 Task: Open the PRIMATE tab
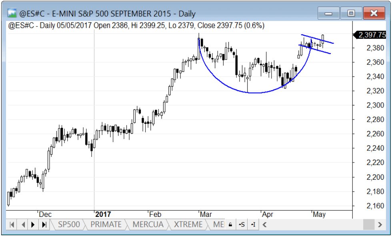106,224
